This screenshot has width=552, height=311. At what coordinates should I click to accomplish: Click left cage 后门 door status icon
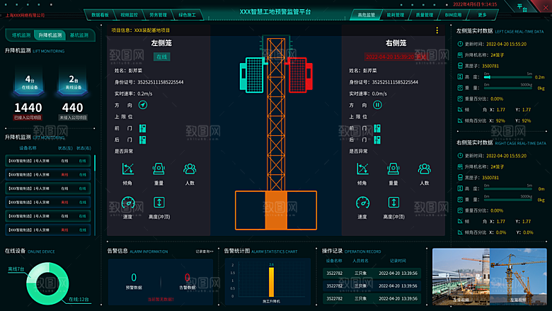point(142,140)
